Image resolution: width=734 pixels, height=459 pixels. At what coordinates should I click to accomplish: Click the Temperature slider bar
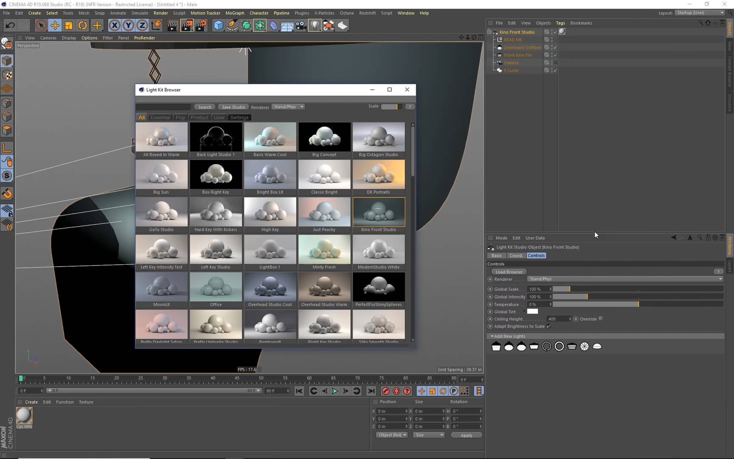[638, 304]
